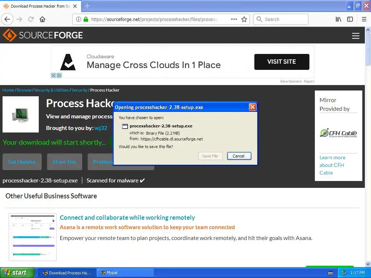The width and height of the screenshot is (371, 278).
Task: Open the Windows start button
Action: coord(17,273)
